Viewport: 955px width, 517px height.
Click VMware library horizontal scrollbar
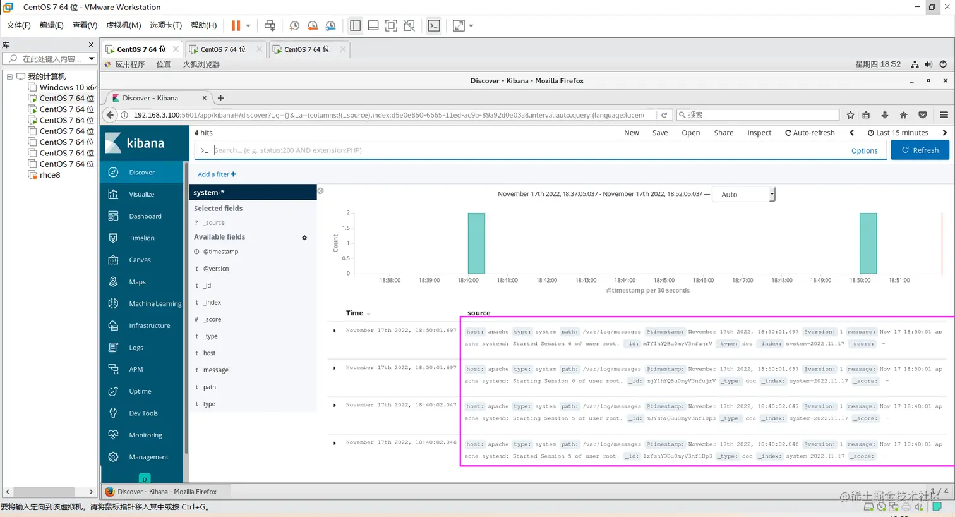tap(44, 492)
